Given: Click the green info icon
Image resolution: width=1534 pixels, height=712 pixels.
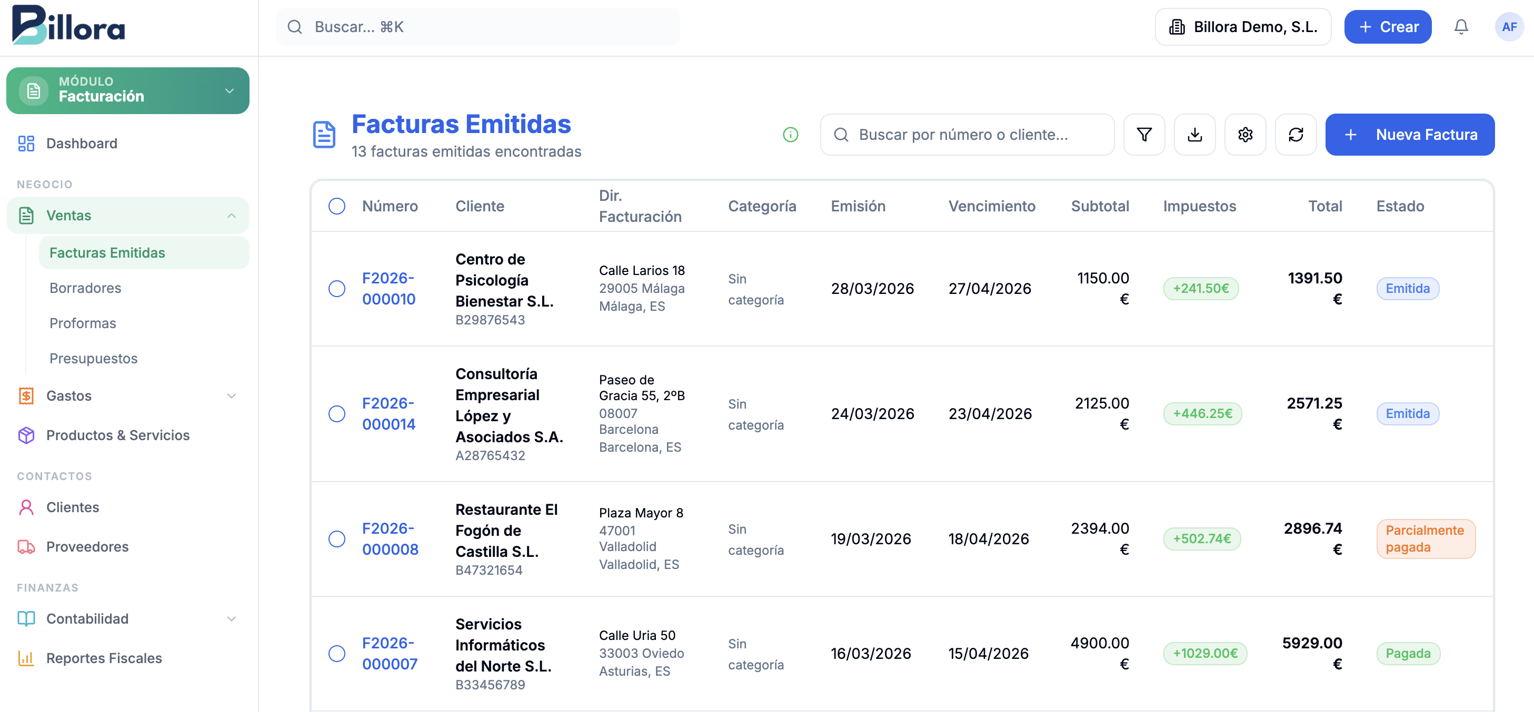Looking at the screenshot, I should [790, 135].
